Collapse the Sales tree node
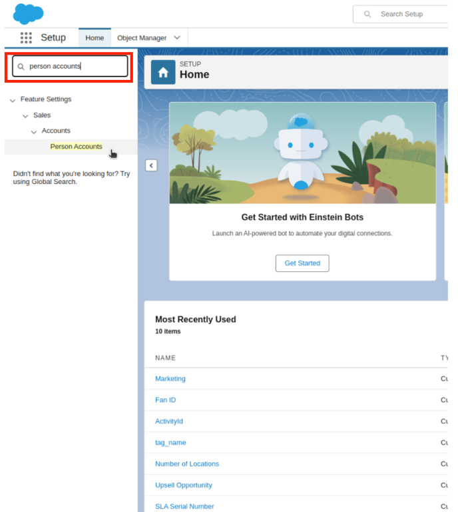458x512 pixels. click(x=25, y=115)
